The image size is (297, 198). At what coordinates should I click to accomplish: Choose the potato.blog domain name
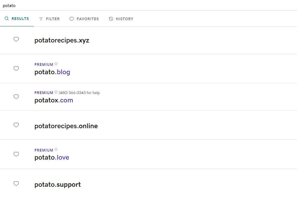(x=52, y=72)
